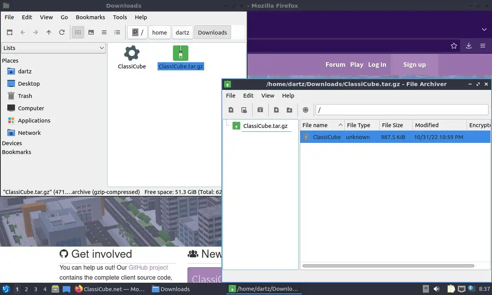
Task: Click Add files icon in File Archiver
Action: tap(276, 110)
